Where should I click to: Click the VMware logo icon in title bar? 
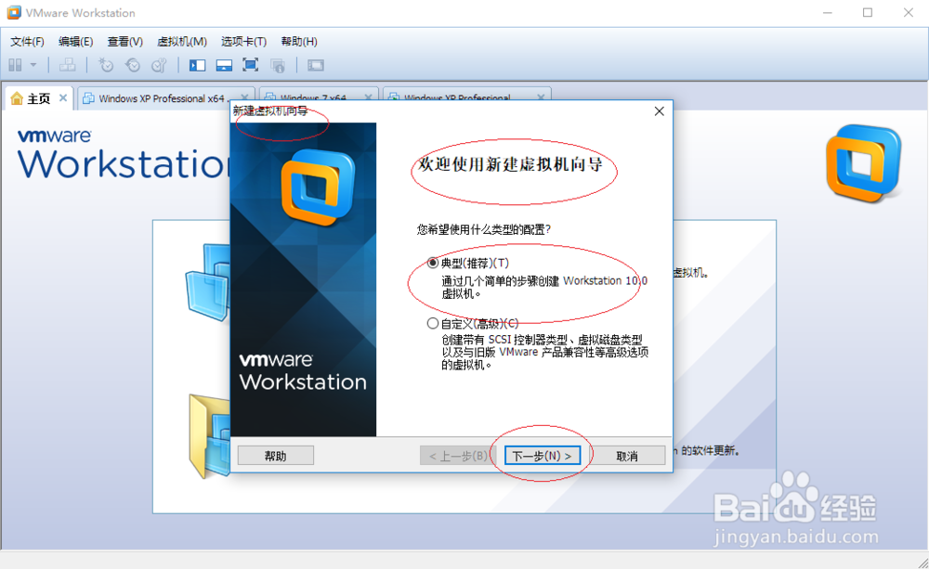click(14, 12)
